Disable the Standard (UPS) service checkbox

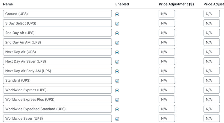click(117, 81)
